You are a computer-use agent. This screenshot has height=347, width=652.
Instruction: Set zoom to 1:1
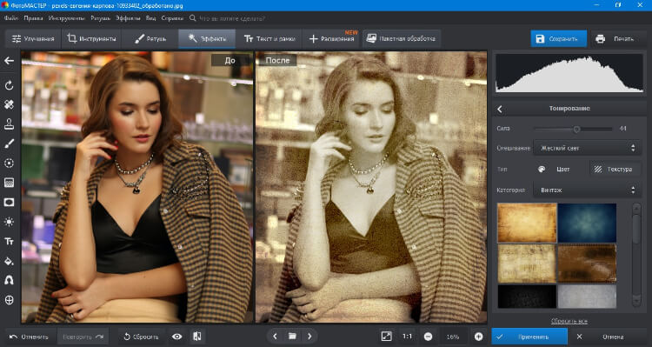click(408, 337)
